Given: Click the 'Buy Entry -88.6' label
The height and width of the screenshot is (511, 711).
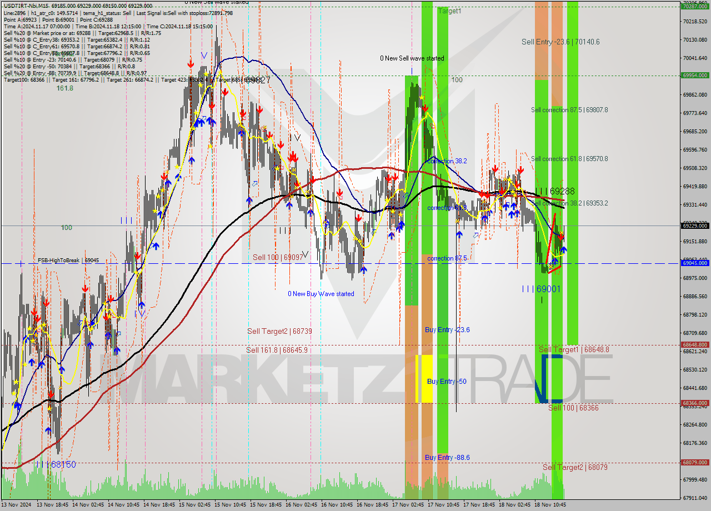Looking at the screenshot, I should (447, 458).
